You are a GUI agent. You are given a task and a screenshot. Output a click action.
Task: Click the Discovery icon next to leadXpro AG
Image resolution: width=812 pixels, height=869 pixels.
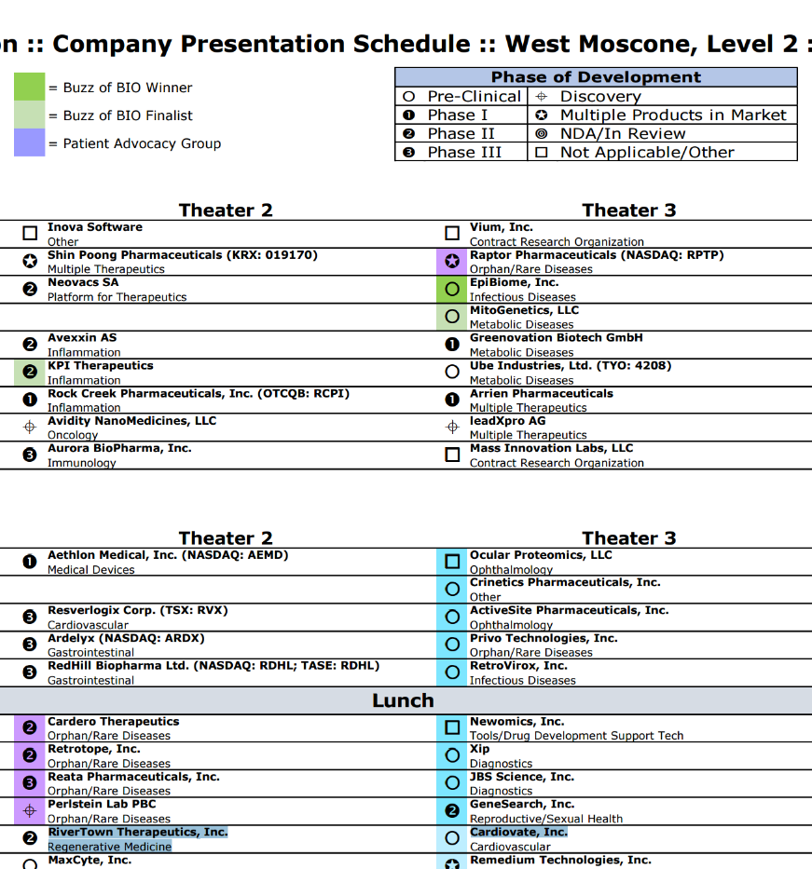click(452, 428)
